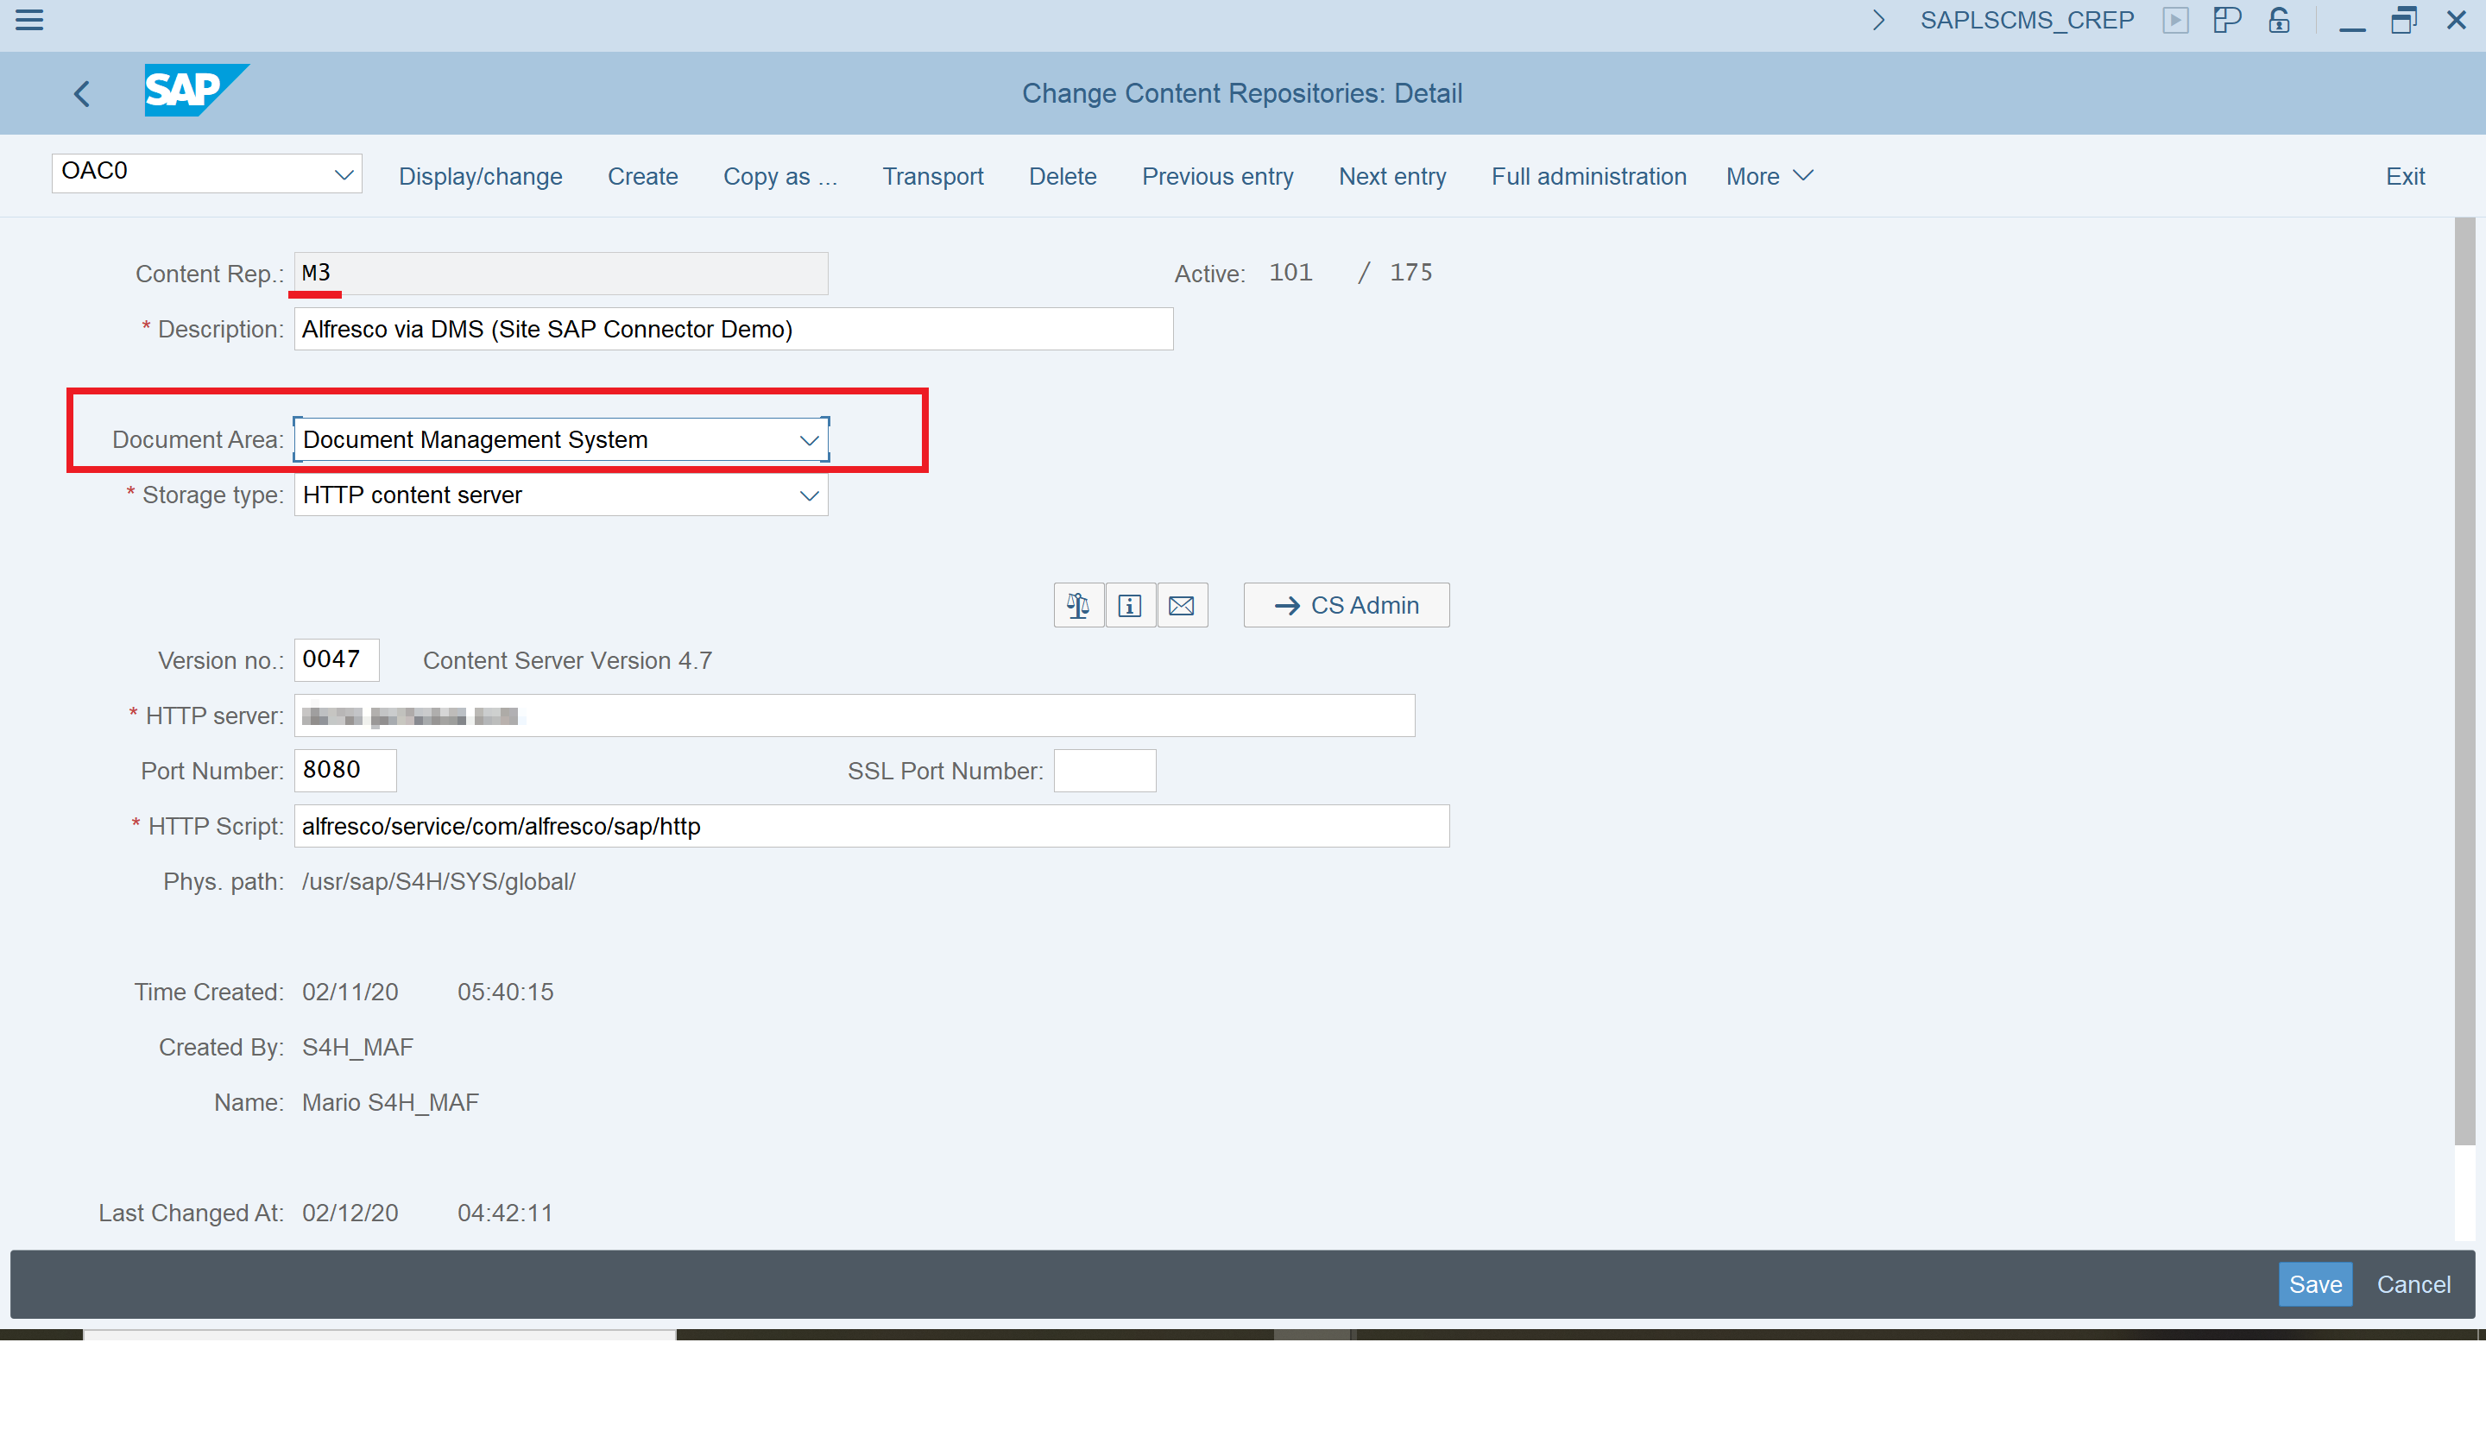
Task: Open the OAC0 transaction dropdown
Action: pyautogui.click(x=344, y=173)
